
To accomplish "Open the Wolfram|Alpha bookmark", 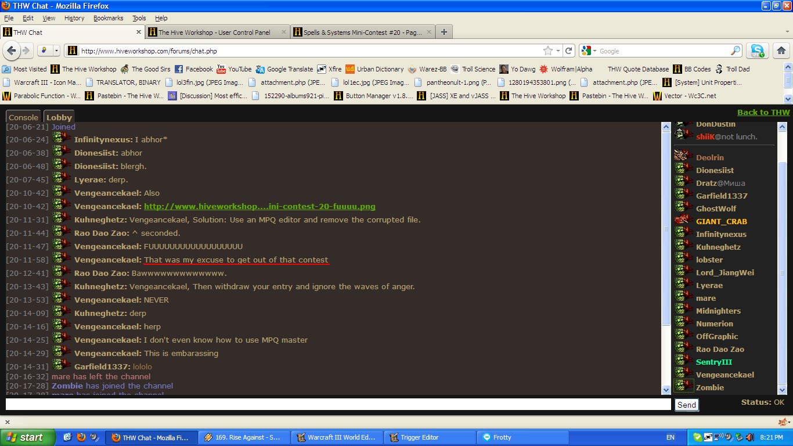I will 566,69.
